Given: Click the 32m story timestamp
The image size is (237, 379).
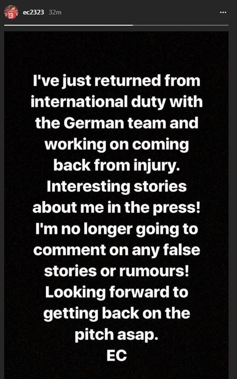Looking at the screenshot, I should coord(55,12).
